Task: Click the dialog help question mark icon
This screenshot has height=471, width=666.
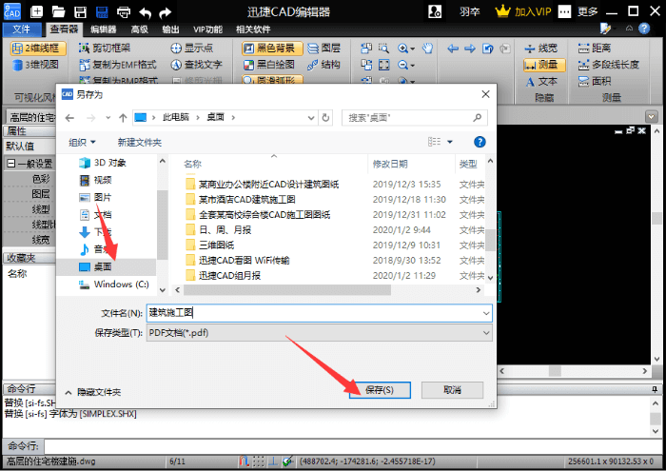Action: [480, 142]
